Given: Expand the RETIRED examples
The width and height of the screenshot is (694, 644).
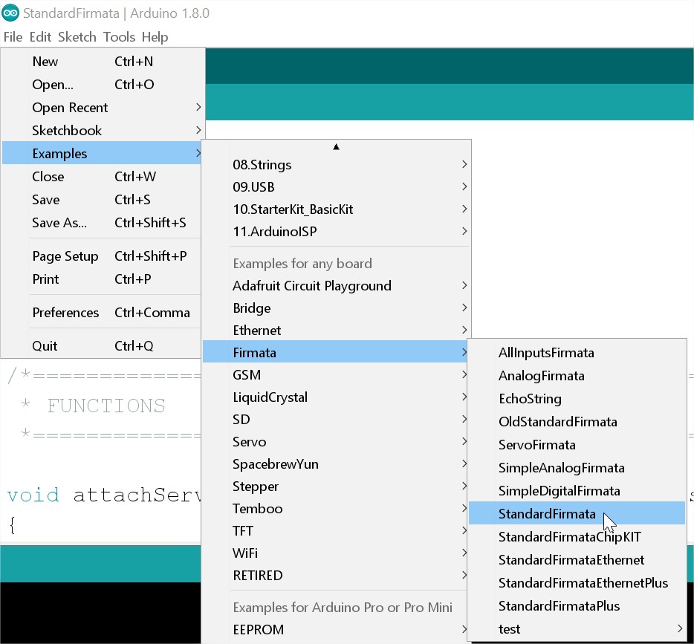Looking at the screenshot, I should [x=336, y=576].
